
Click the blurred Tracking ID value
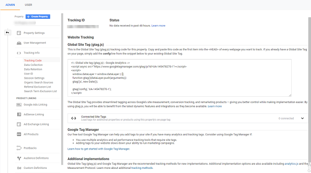coord(83,26)
